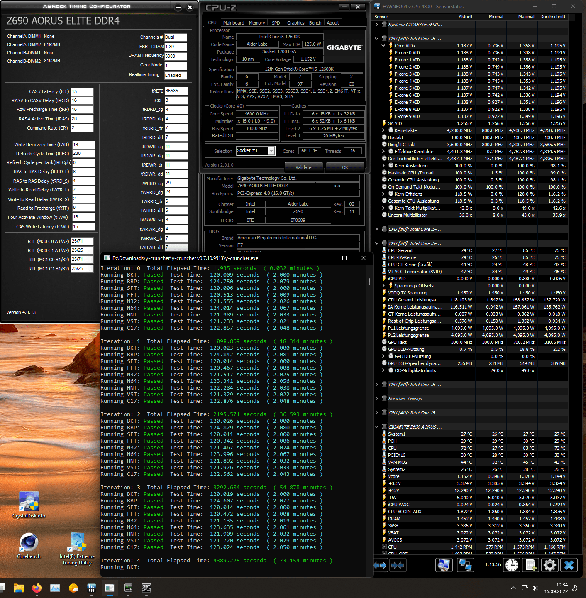Expand the Spannungs-Offsets group
586x598 pixels.
tap(383, 286)
